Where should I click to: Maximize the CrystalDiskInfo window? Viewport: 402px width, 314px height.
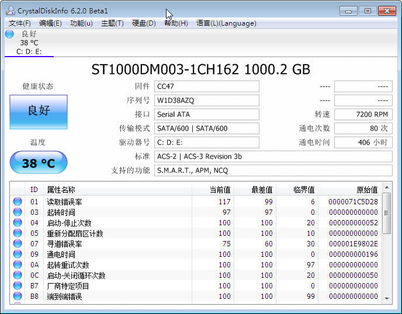368,11
